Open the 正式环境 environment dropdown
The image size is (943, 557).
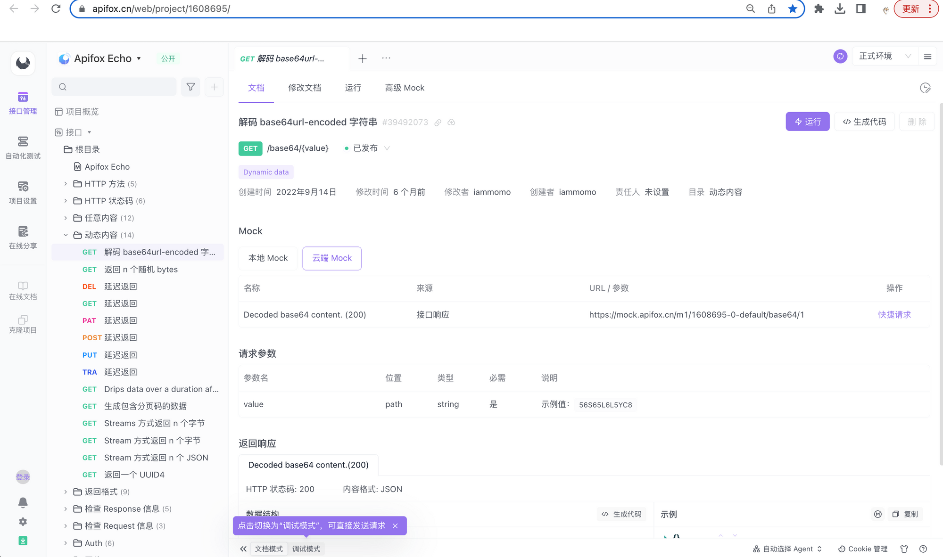(885, 57)
